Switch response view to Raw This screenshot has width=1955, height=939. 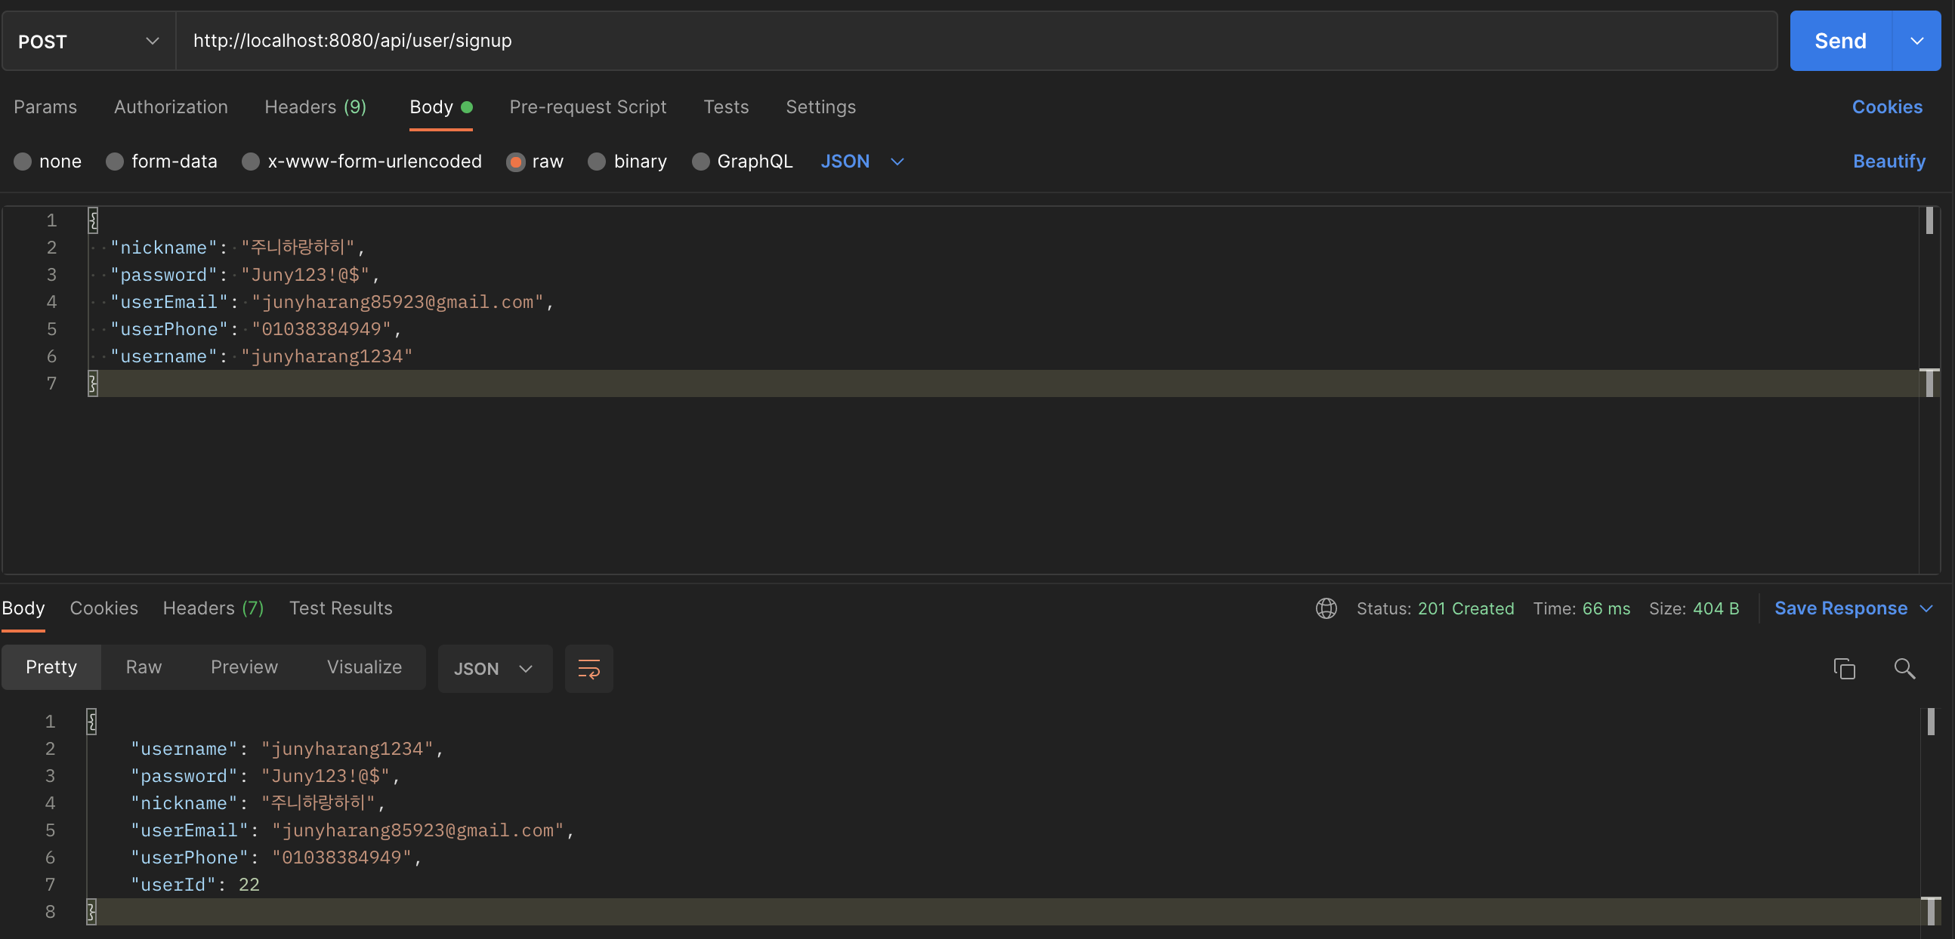tap(144, 667)
